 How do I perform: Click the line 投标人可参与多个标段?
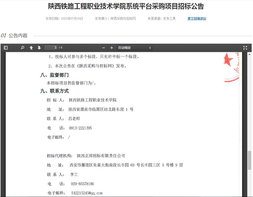coord(94,57)
